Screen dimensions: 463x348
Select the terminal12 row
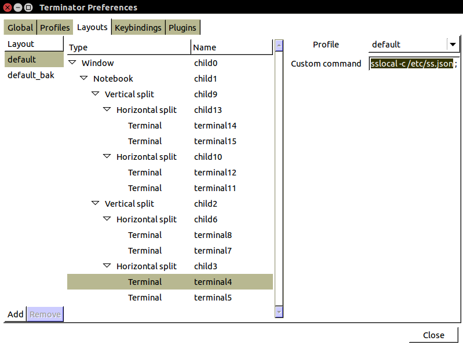[170, 173]
